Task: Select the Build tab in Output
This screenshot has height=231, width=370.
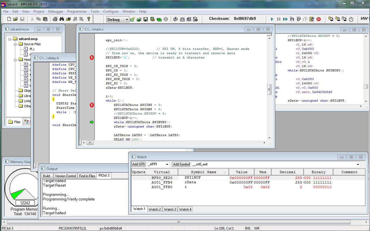Action: [x=47, y=176]
